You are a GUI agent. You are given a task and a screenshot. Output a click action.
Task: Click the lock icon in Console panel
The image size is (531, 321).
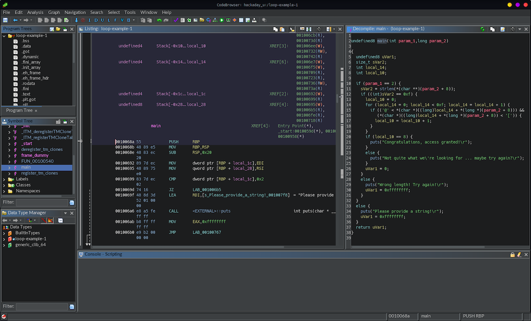coord(512,255)
